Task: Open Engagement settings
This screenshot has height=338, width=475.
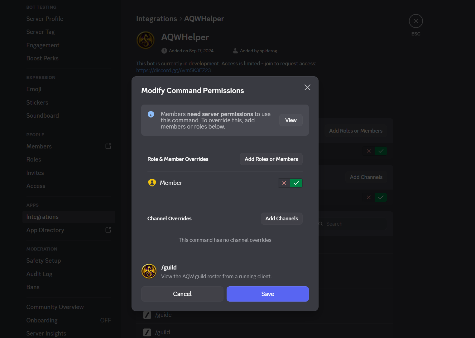Action: point(69,45)
